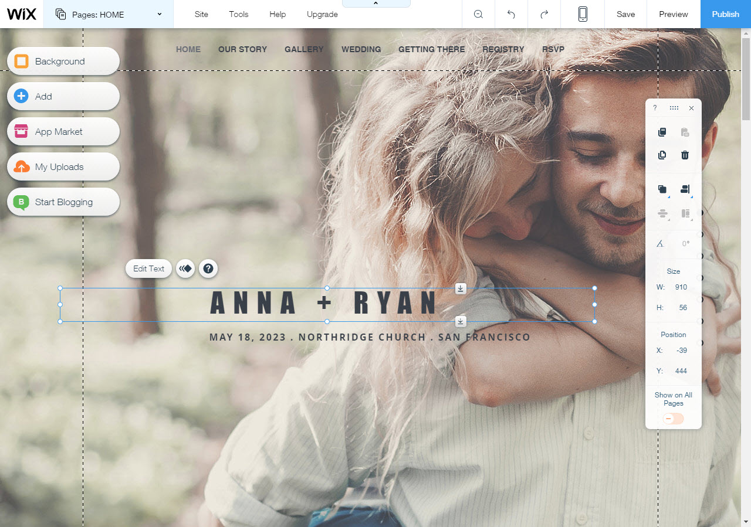Publish the site
The image size is (751, 527).
coord(726,14)
